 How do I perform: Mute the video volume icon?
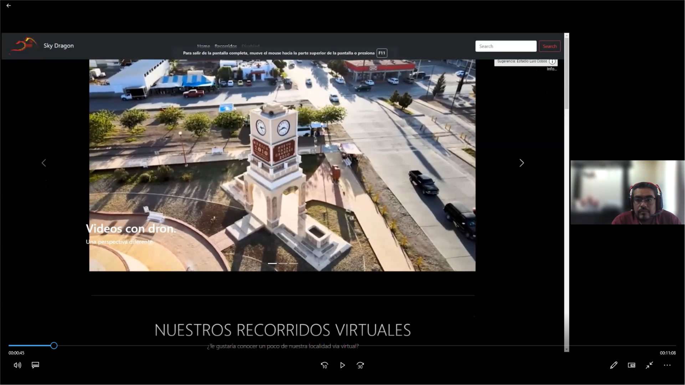(x=17, y=365)
